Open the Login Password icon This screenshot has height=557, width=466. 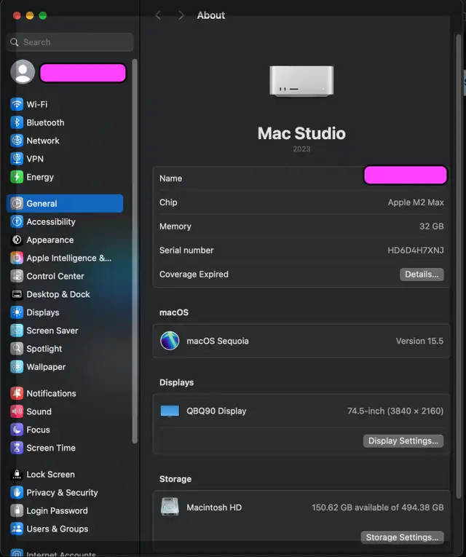17,510
